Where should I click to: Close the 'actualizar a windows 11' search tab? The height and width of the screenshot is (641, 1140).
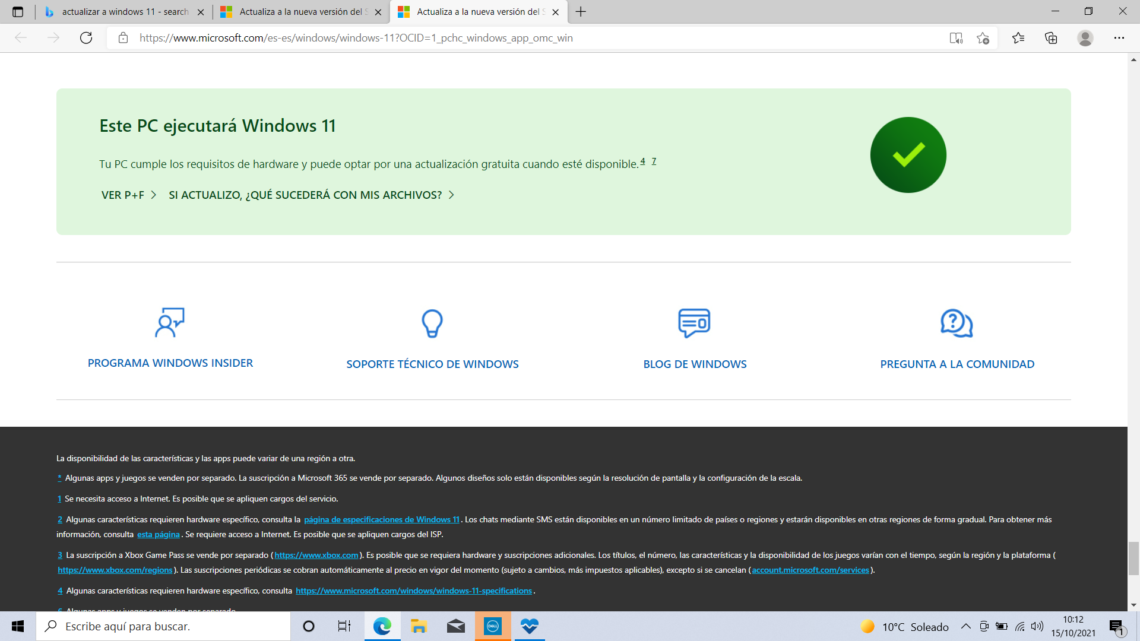[x=201, y=12]
